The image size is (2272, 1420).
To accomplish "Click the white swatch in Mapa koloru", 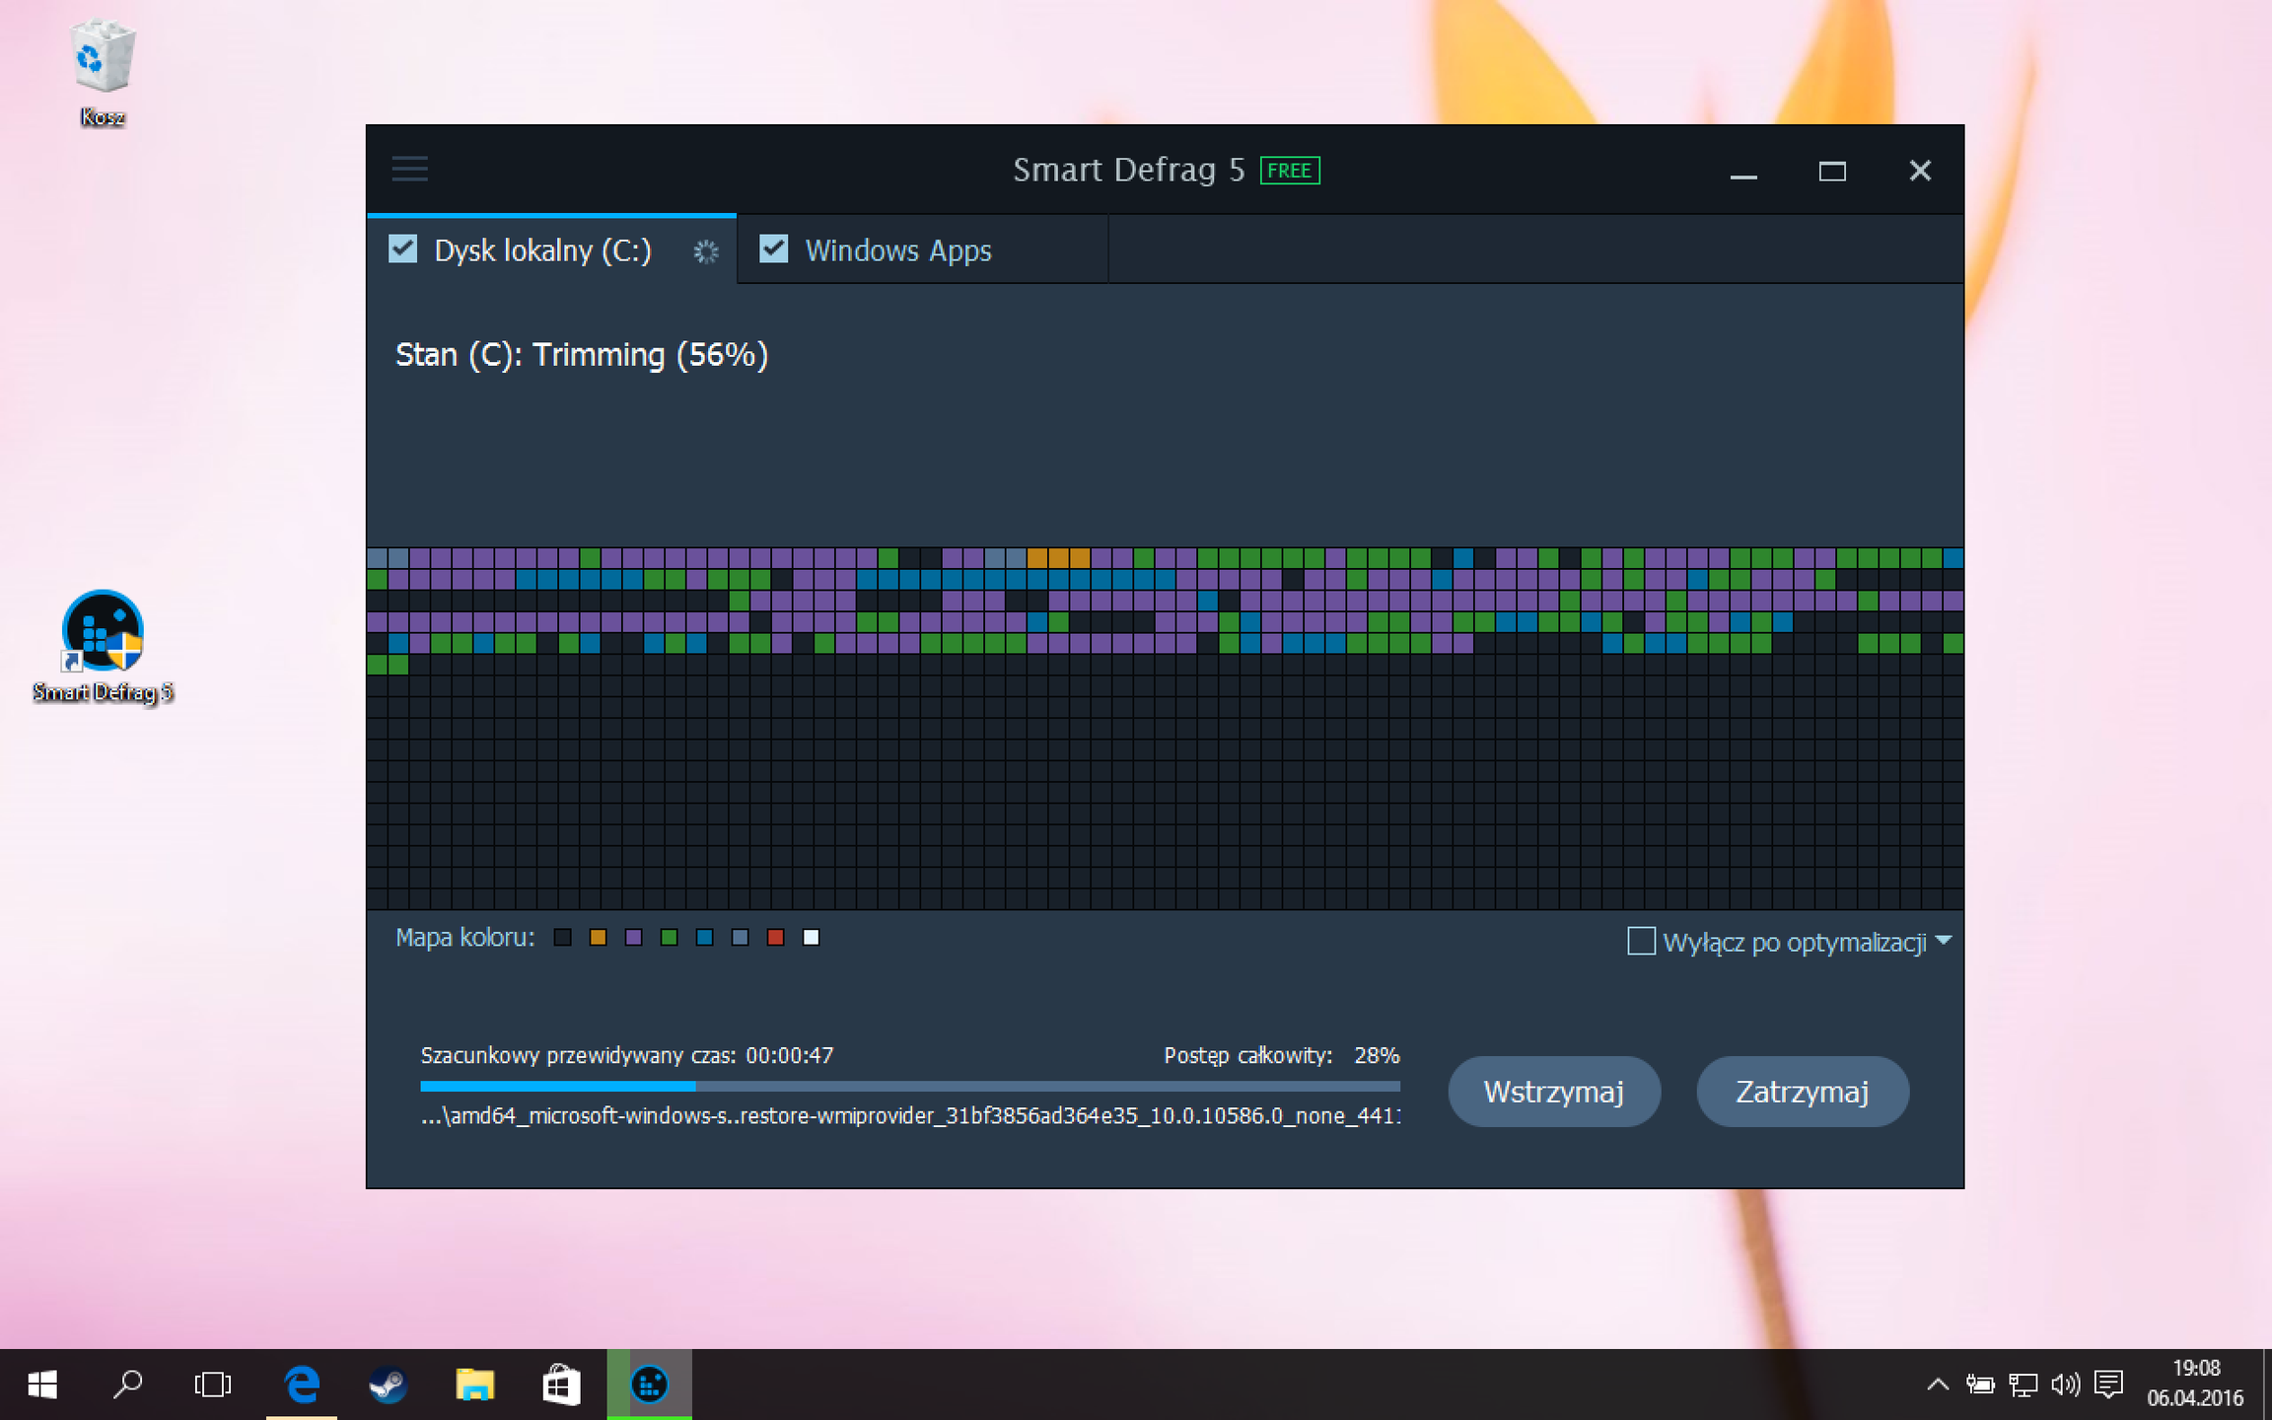I will point(812,937).
